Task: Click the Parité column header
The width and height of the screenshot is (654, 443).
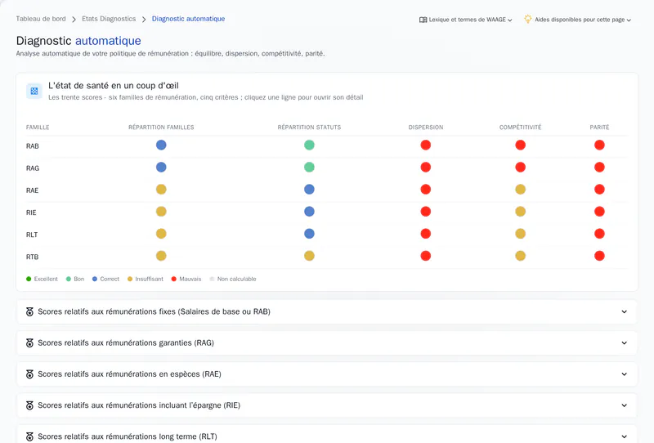Action: [599, 128]
